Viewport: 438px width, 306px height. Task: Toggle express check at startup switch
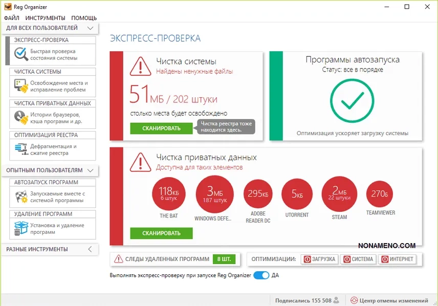tap(261, 275)
